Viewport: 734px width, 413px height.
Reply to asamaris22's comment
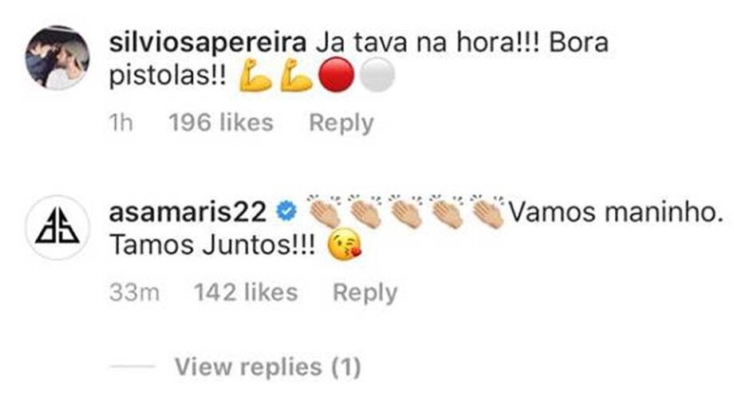365,293
